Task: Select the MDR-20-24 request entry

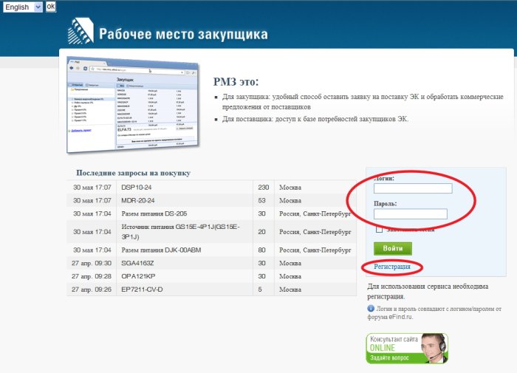Action: (x=138, y=200)
